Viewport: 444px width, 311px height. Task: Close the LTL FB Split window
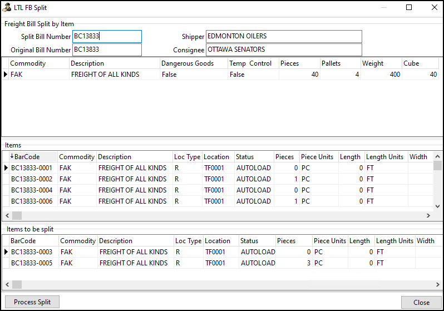(435, 7)
